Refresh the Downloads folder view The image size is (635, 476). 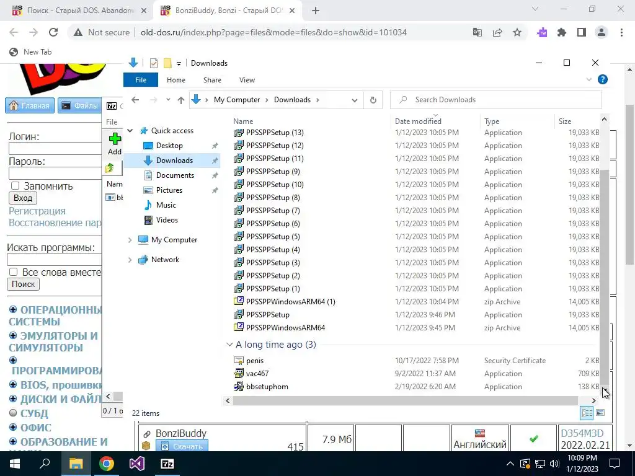(x=373, y=100)
